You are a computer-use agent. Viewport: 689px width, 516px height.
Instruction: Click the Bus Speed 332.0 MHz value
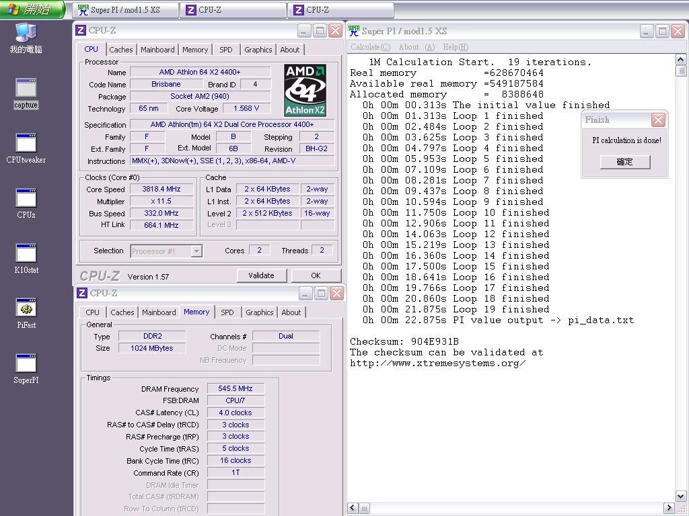tap(161, 213)
